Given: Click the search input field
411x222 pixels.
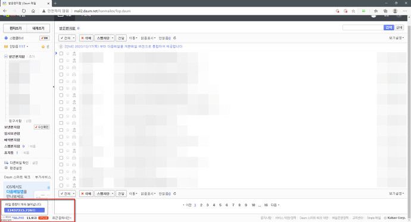Looking at the screenshot, I should [363, 27].
